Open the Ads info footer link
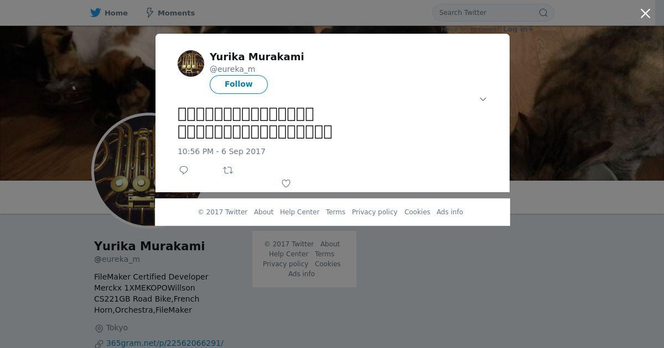Screen dimensions: 664x348 tap(450, 212)
